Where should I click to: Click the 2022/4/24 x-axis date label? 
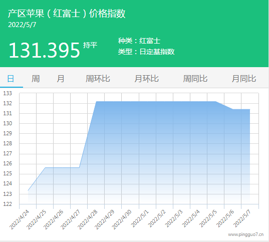point(19,219)
